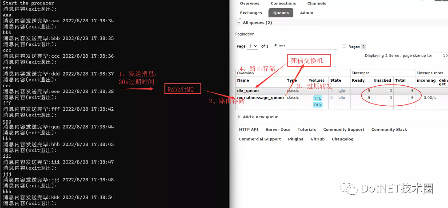Open the Community Support link
The width and height of the screenshot is (448, 208).
pos(344,129)
